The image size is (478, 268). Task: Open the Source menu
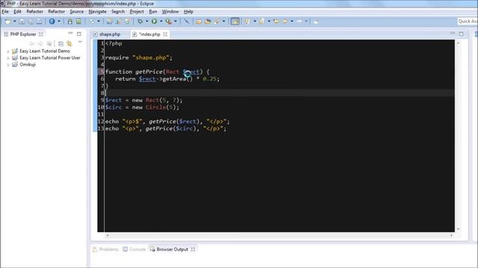(76, 12)
